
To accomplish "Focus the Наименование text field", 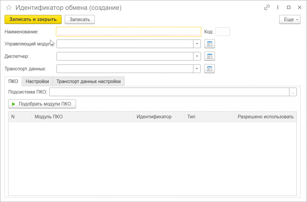I will click(x=128, y=32).
